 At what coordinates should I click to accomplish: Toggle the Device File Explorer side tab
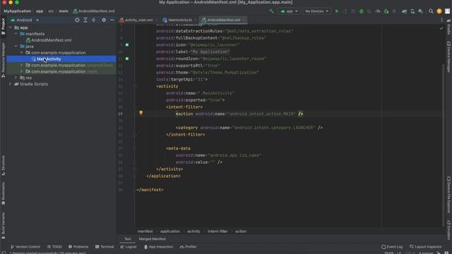tap(449, 195)
